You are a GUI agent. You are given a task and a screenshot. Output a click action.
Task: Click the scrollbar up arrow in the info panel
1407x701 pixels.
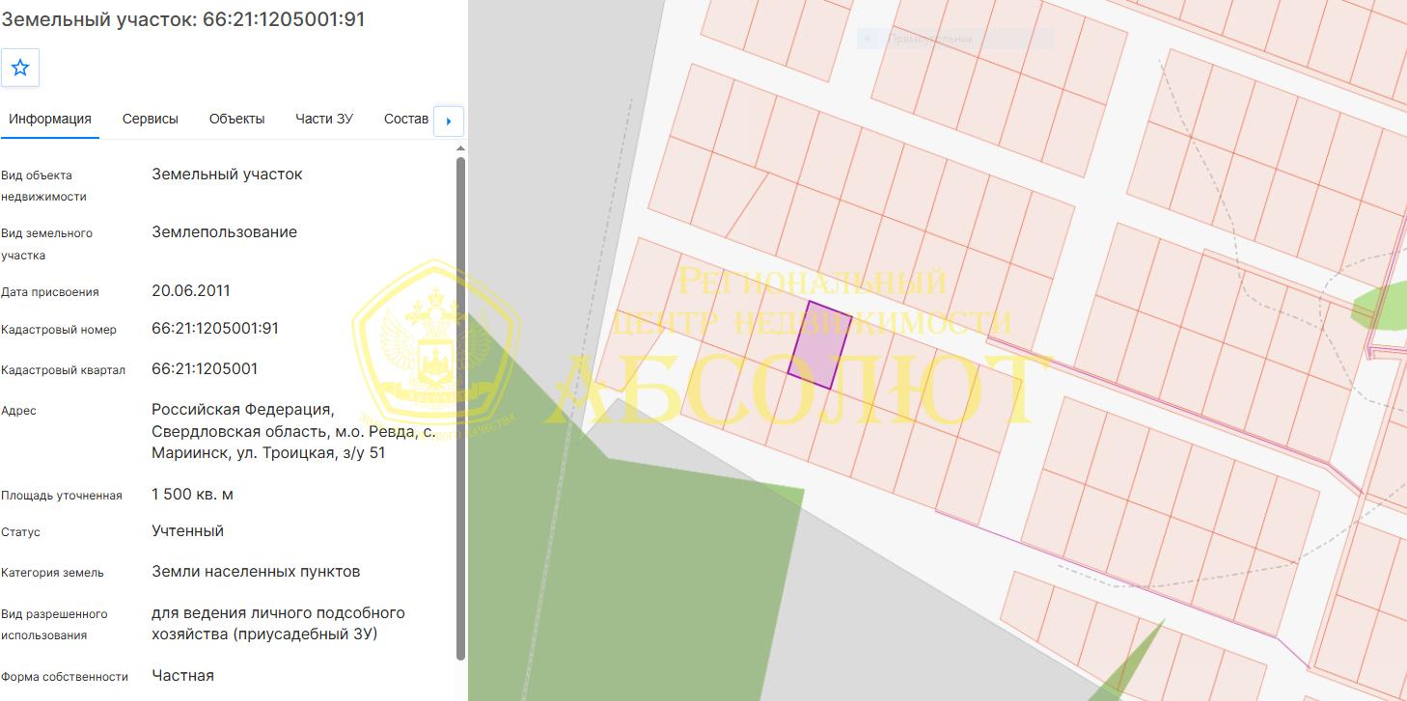[460, 148]
